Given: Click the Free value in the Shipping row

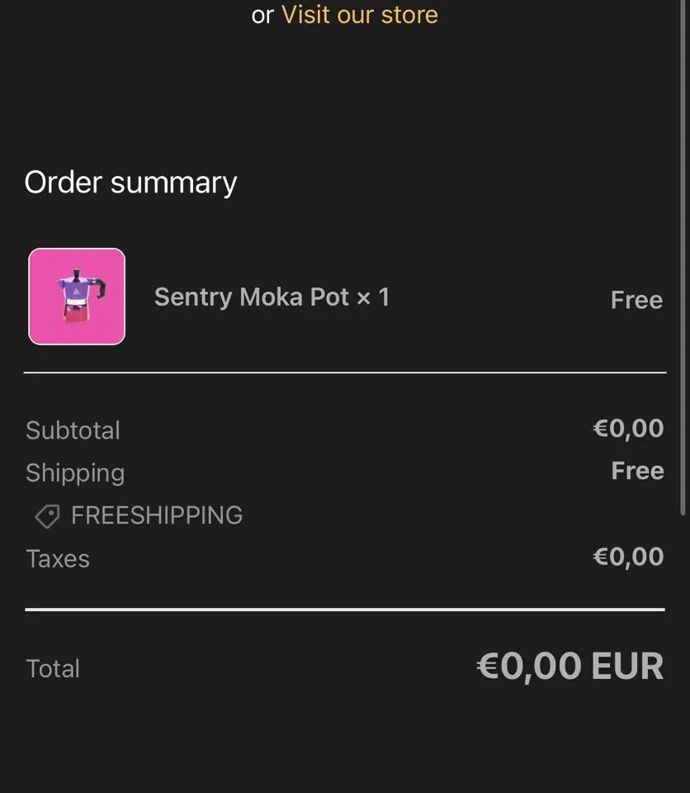Looking at the screenshot, I should point(637,471).
